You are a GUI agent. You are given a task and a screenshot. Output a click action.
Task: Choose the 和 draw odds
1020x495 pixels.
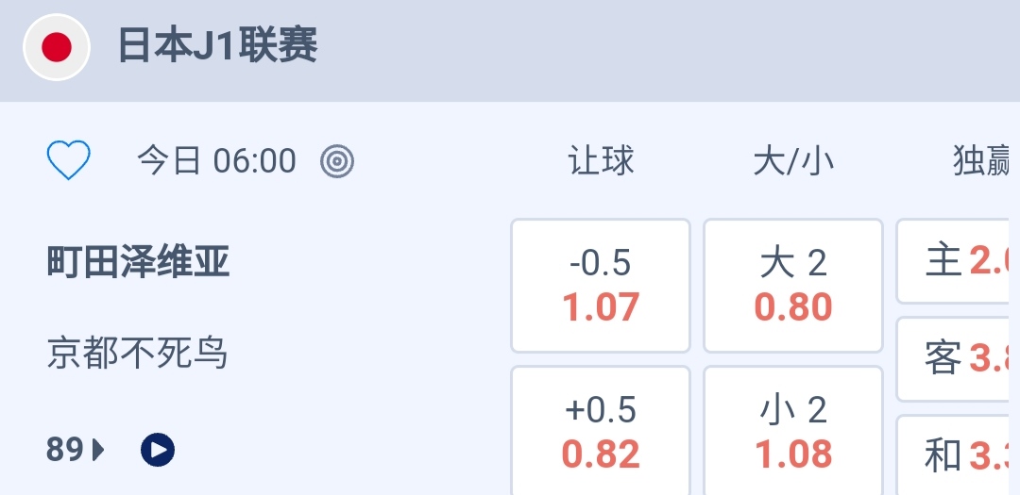(x=959, y=456)
